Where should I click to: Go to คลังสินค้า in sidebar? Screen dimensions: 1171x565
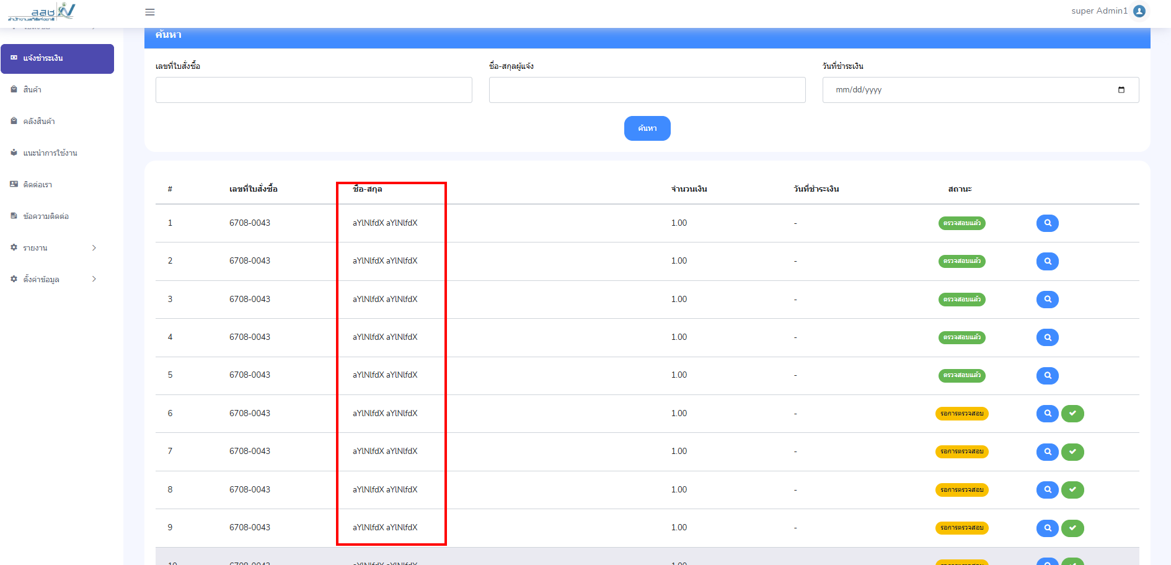click(39, 122)
